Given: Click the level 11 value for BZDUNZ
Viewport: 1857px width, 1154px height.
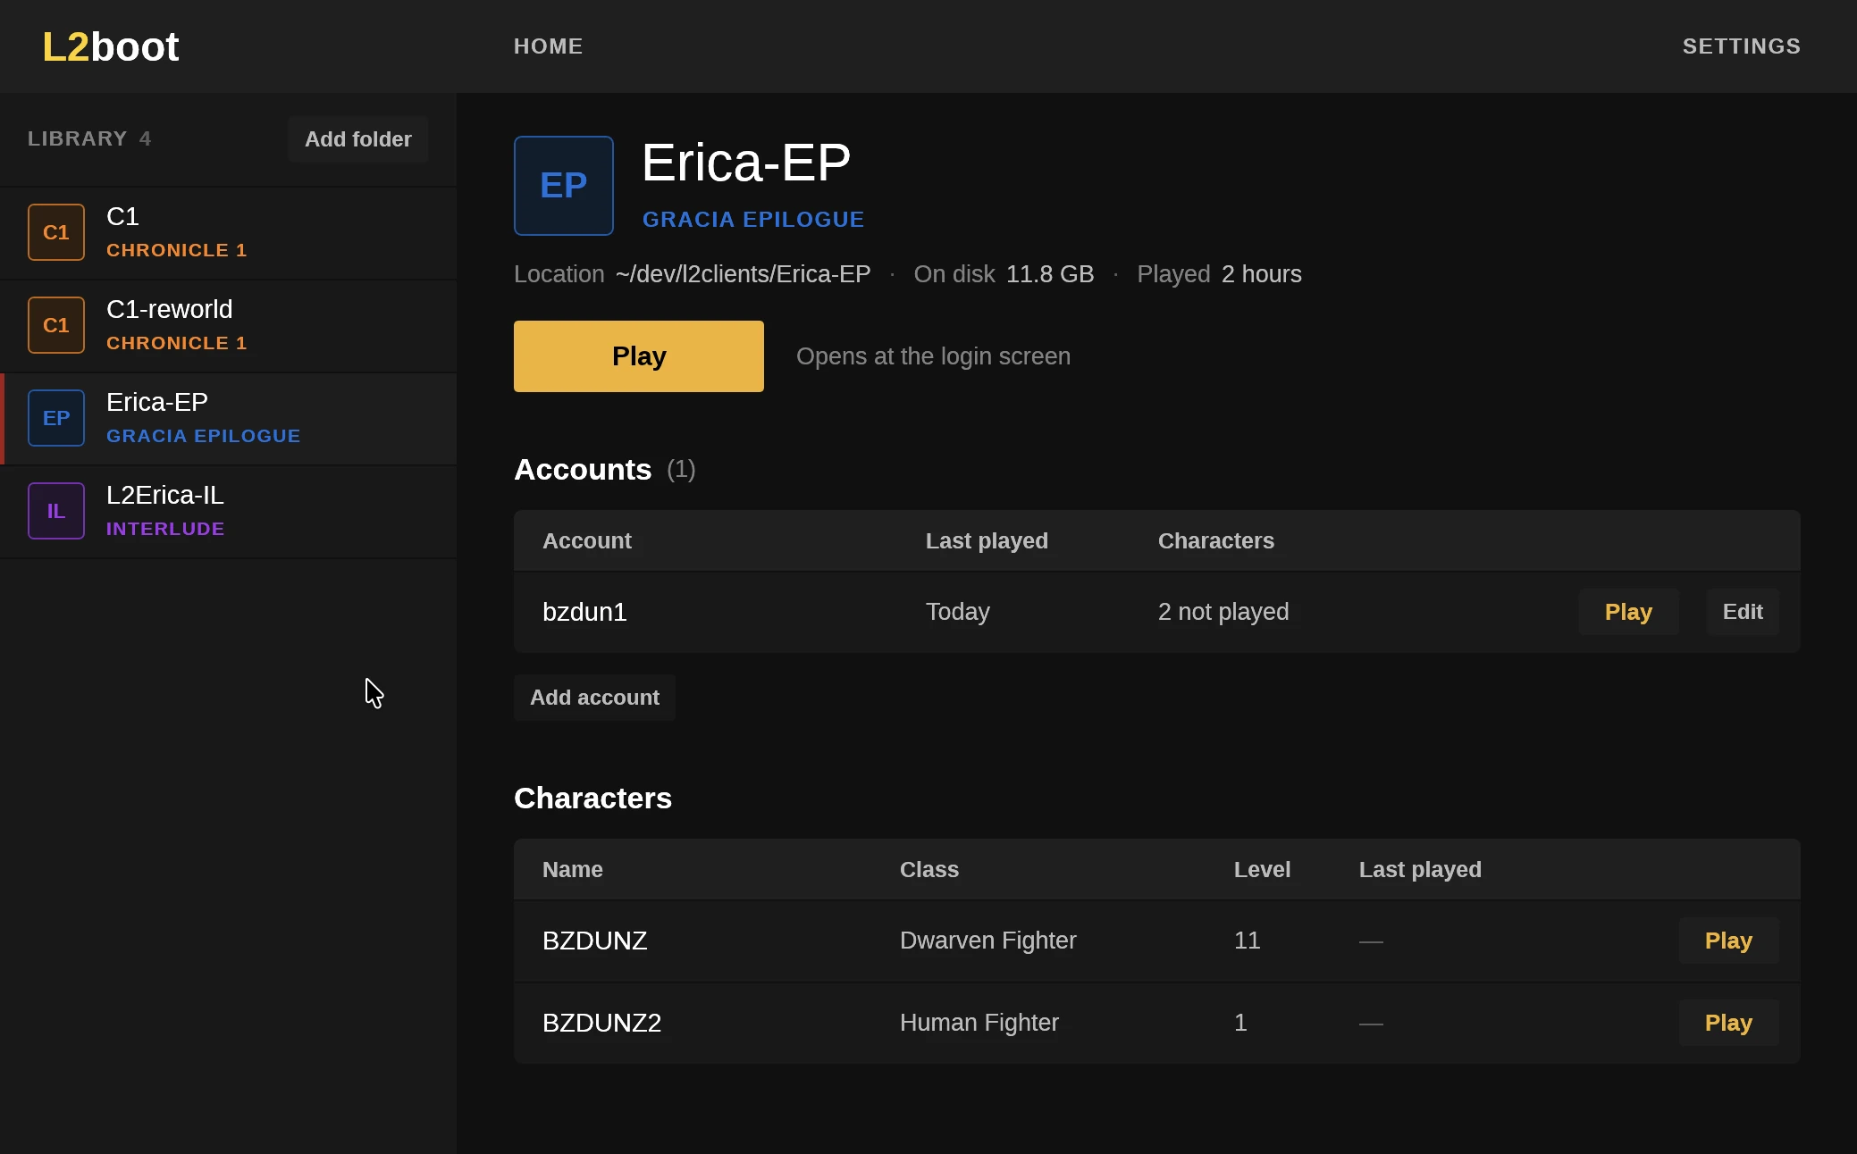Looking at the screenshot, I should click(1248, 941).
